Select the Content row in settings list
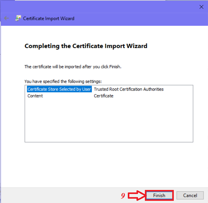 (x=35, y=96)
